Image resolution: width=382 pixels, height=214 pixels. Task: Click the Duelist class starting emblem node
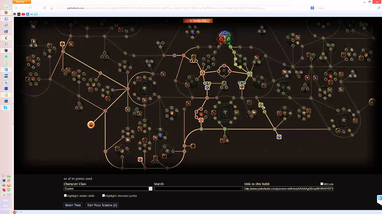pyautogui.click(x=225, y=37)
